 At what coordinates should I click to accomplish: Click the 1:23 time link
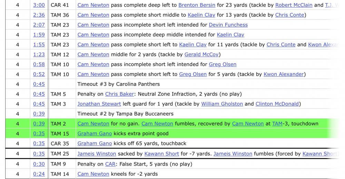click(39, 54)
